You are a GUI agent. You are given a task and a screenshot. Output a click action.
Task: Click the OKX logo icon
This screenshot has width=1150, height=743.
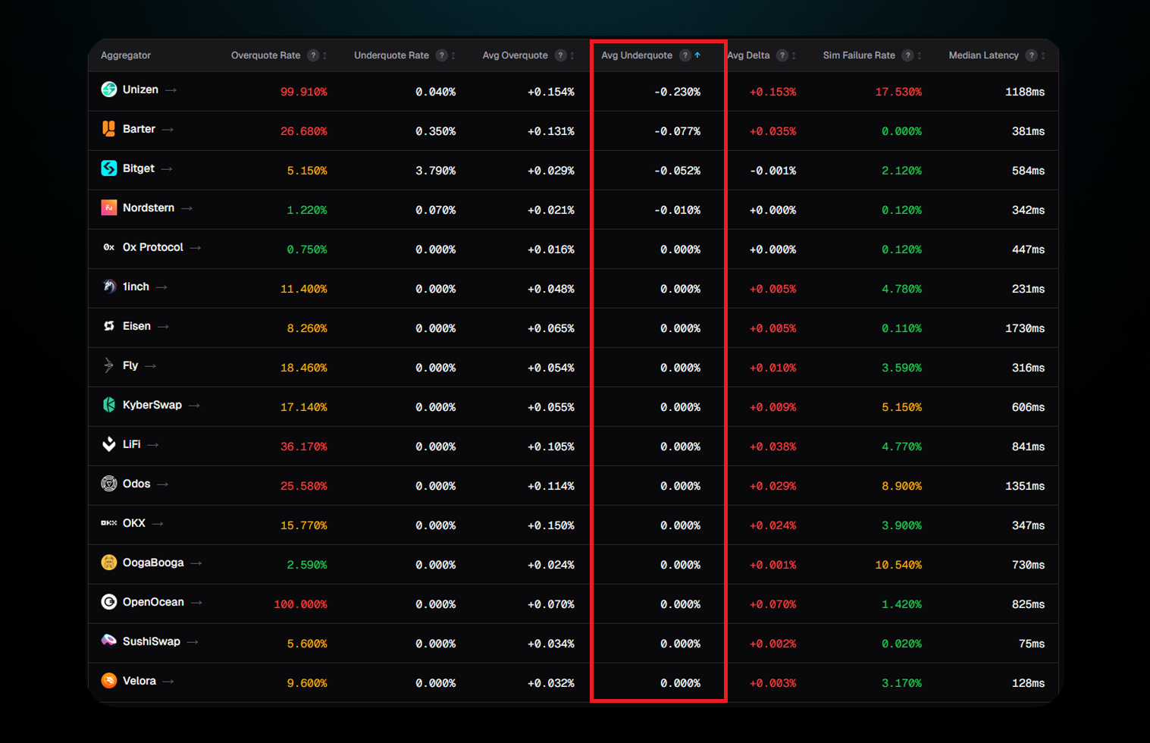click(x=109, y=523)
